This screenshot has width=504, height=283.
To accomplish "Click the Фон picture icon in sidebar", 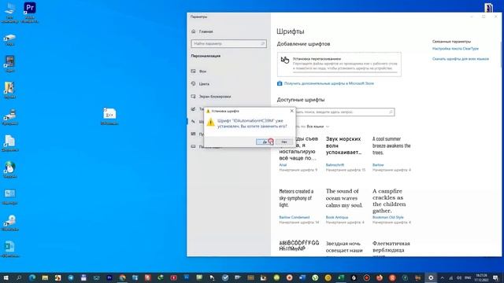I will pos(193,72).
